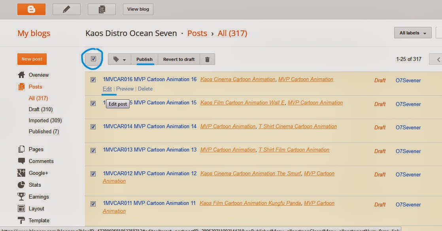This screenshot has width=442, height=231.
Task: Click Edit link under first post
Action: click(107, 89)
